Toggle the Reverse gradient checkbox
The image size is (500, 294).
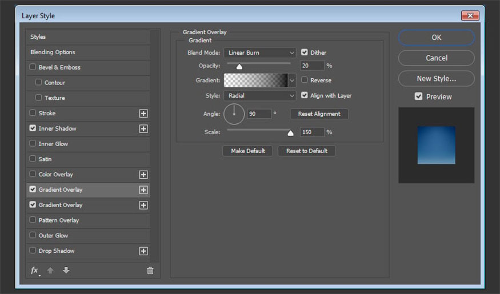tap(305, 80)
